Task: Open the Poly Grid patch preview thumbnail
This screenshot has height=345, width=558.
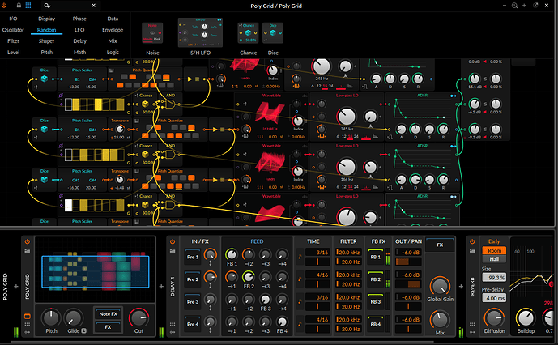Action: pos(96,271)
